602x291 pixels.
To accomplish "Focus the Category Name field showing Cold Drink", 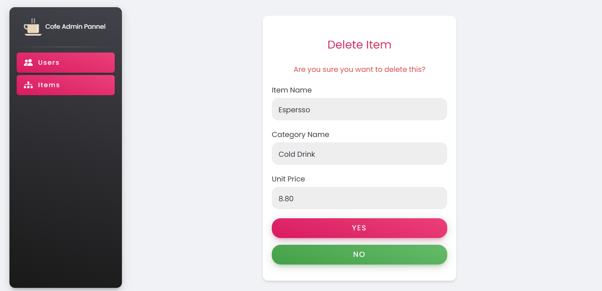I will click(x=359, y=154).
